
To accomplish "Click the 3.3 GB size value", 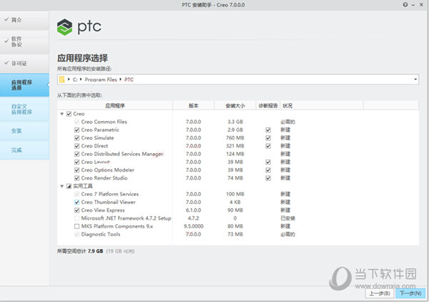I will [235, 122].
